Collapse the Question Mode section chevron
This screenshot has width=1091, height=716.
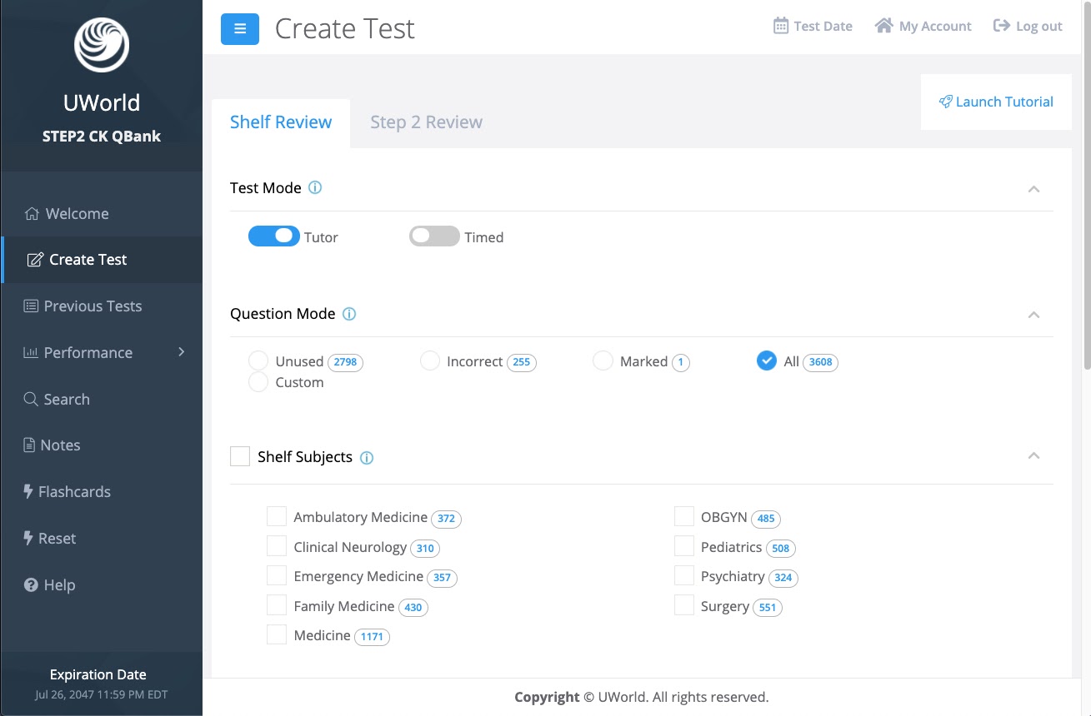[1033, 315]
